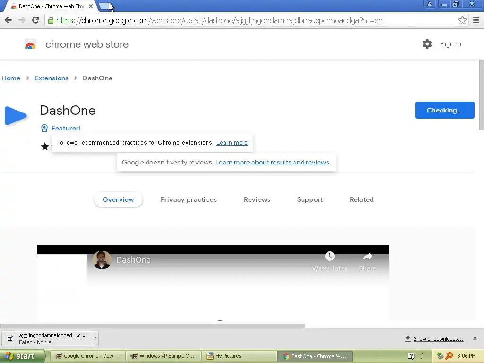The image size is (484, 363).
Task: Click the horizontal page scrollbar
Action: point(153,326)
